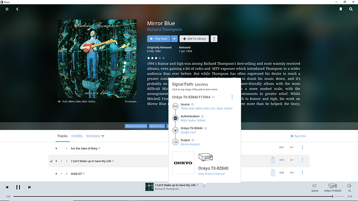
Task: Click the FLAC 48kHz 24bit format label under cover
Action: click(x=79, y=102)
